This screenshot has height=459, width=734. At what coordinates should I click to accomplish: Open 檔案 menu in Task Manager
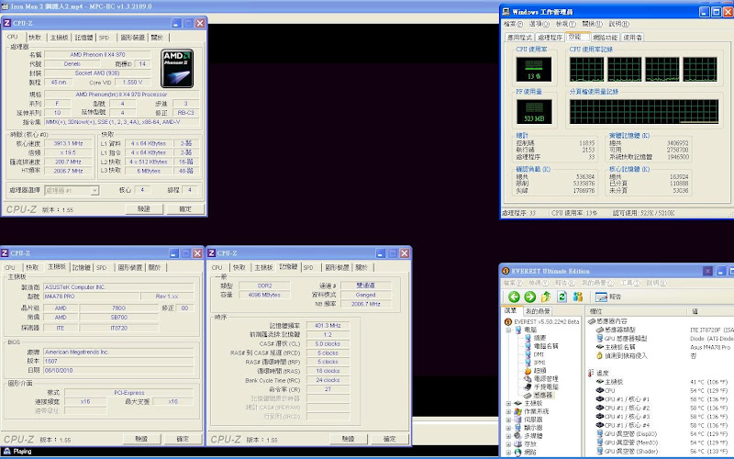click(513, 24)
